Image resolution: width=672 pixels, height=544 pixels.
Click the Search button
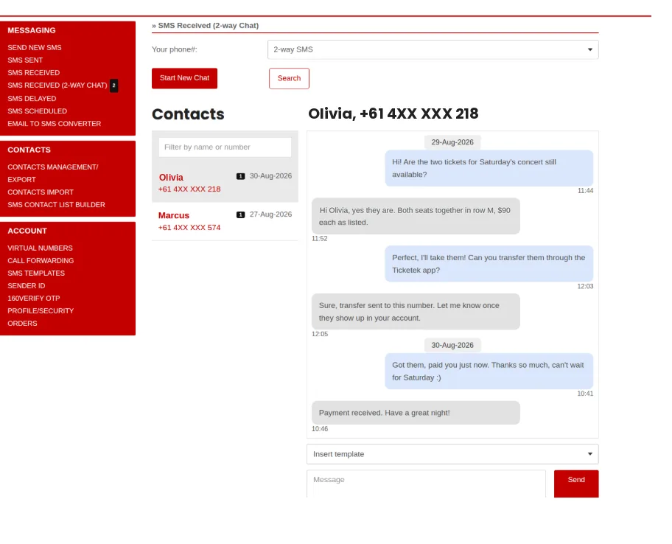[289, 78]
